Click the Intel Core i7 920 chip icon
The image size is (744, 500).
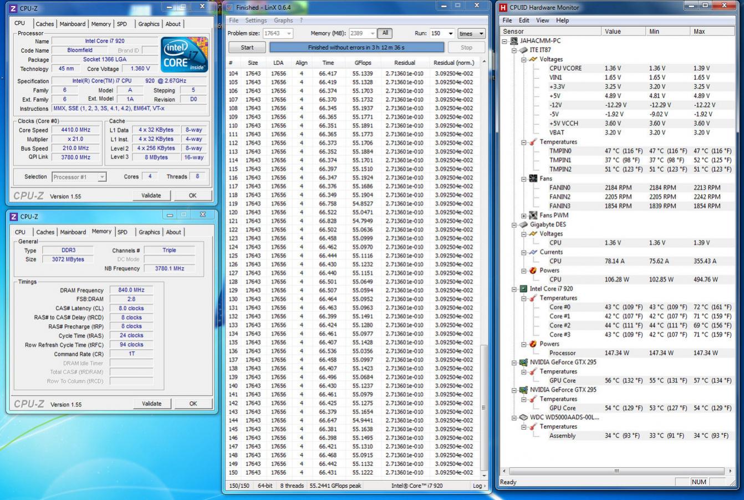tap(523, 289)
